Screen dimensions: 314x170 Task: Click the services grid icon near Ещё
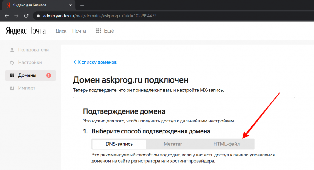tap(98, 31)
